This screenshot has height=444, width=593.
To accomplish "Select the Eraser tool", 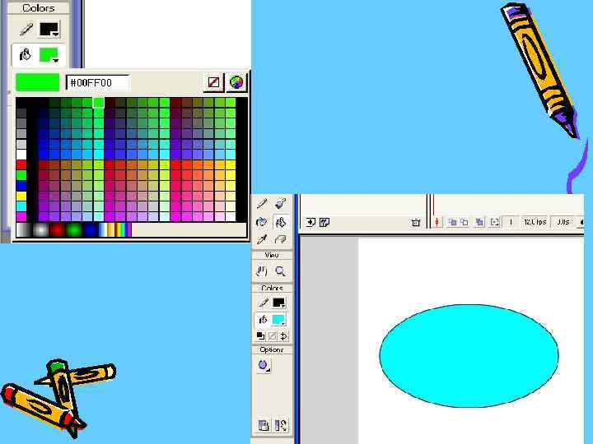I will 281,239.
